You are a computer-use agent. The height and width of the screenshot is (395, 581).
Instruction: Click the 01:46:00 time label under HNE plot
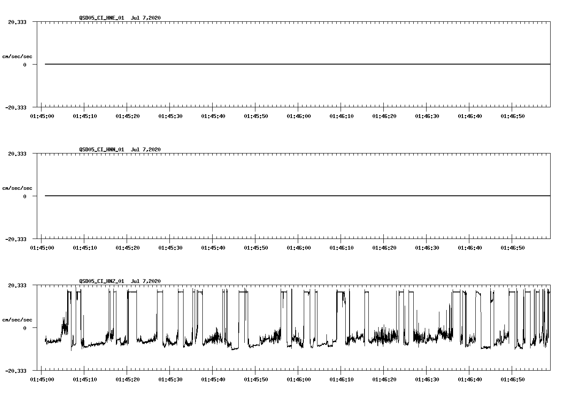pyautogui.click(x=299, y=116)
